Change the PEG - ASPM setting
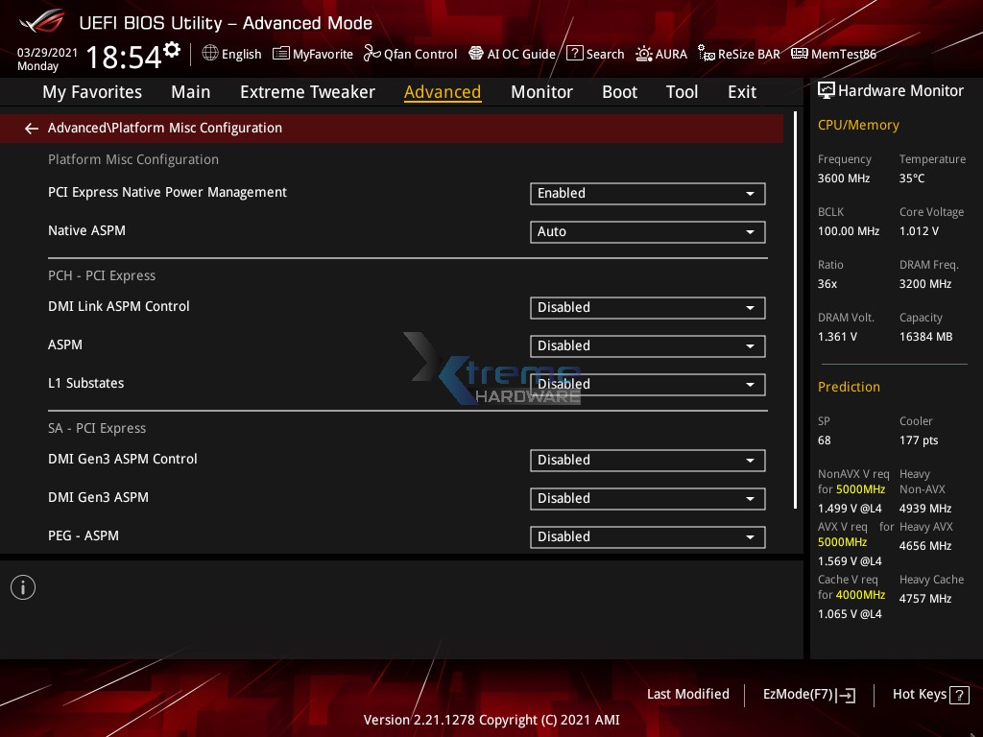The image size is (983, 737). (647, 536)
